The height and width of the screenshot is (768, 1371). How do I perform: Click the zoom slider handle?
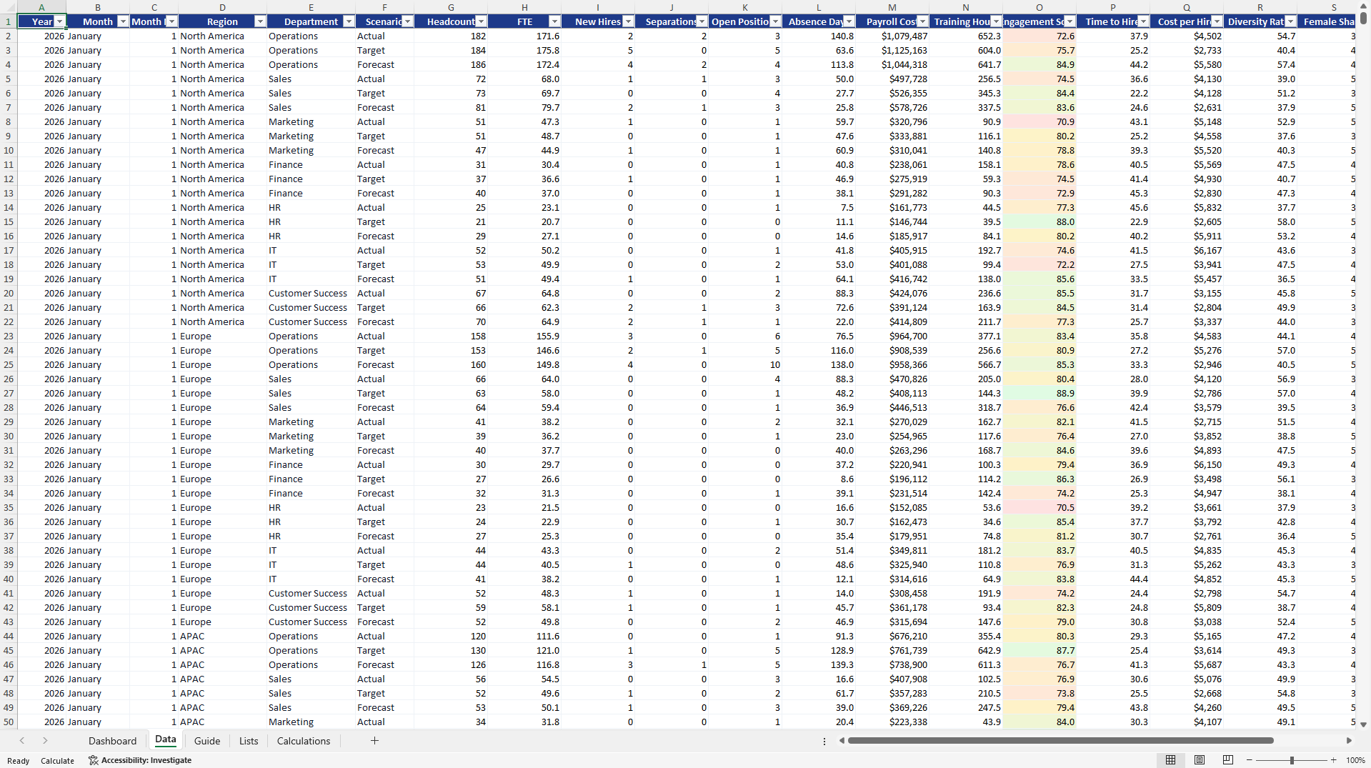tap(1292, 760)
